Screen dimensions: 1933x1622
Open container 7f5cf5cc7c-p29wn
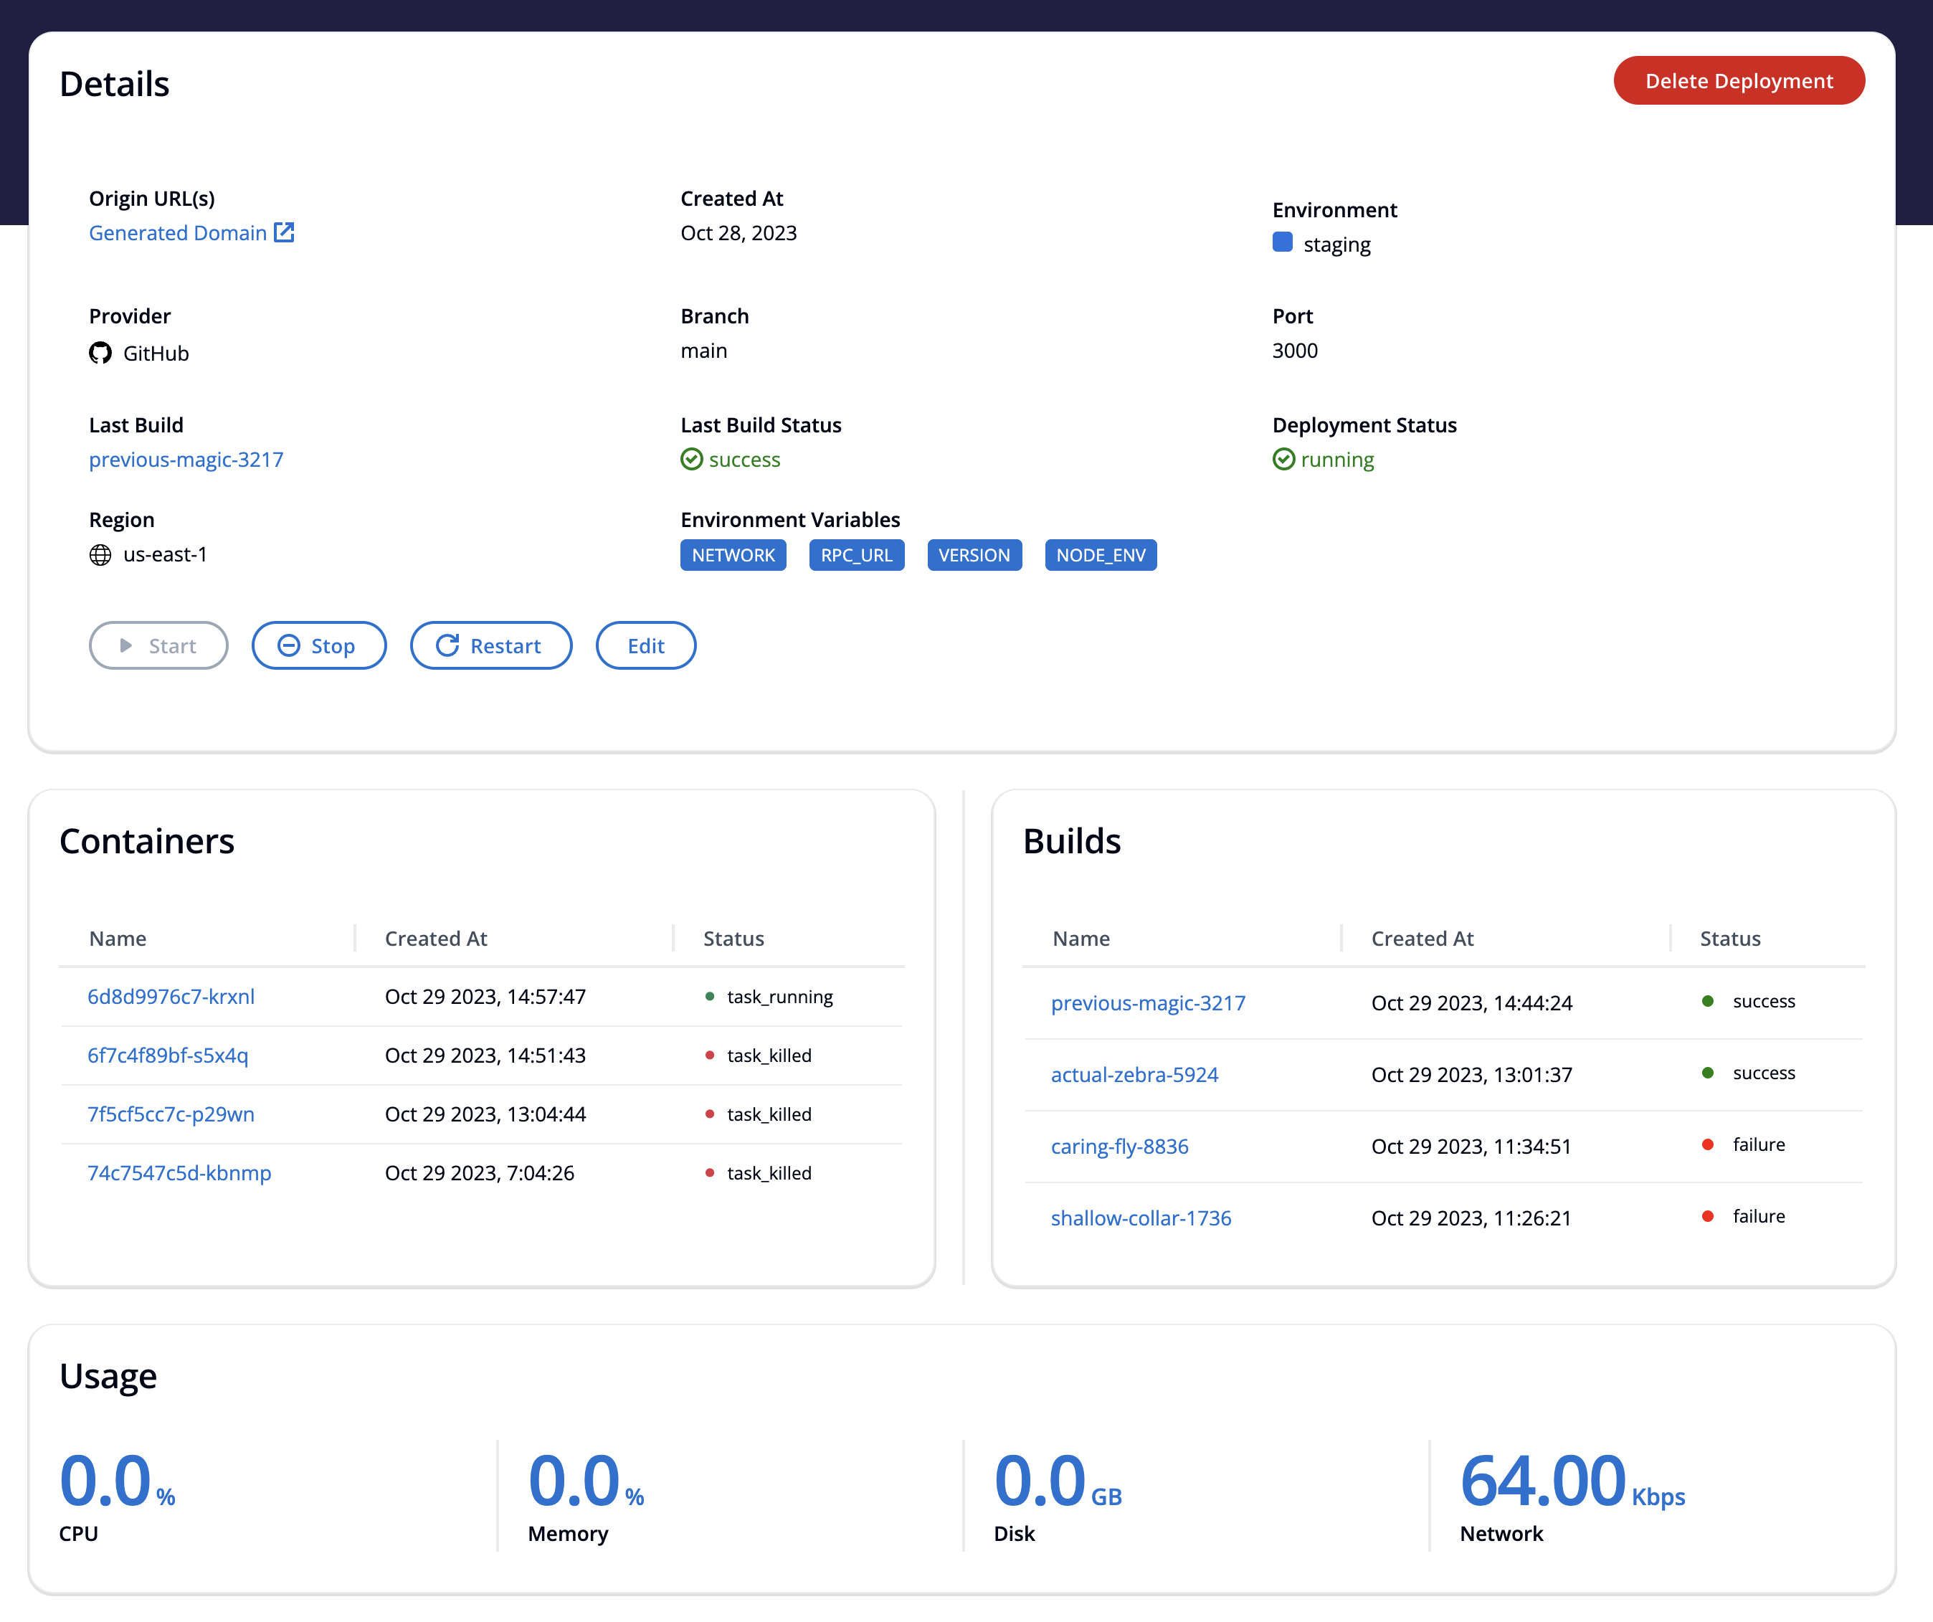click(x=171, y=1114)
